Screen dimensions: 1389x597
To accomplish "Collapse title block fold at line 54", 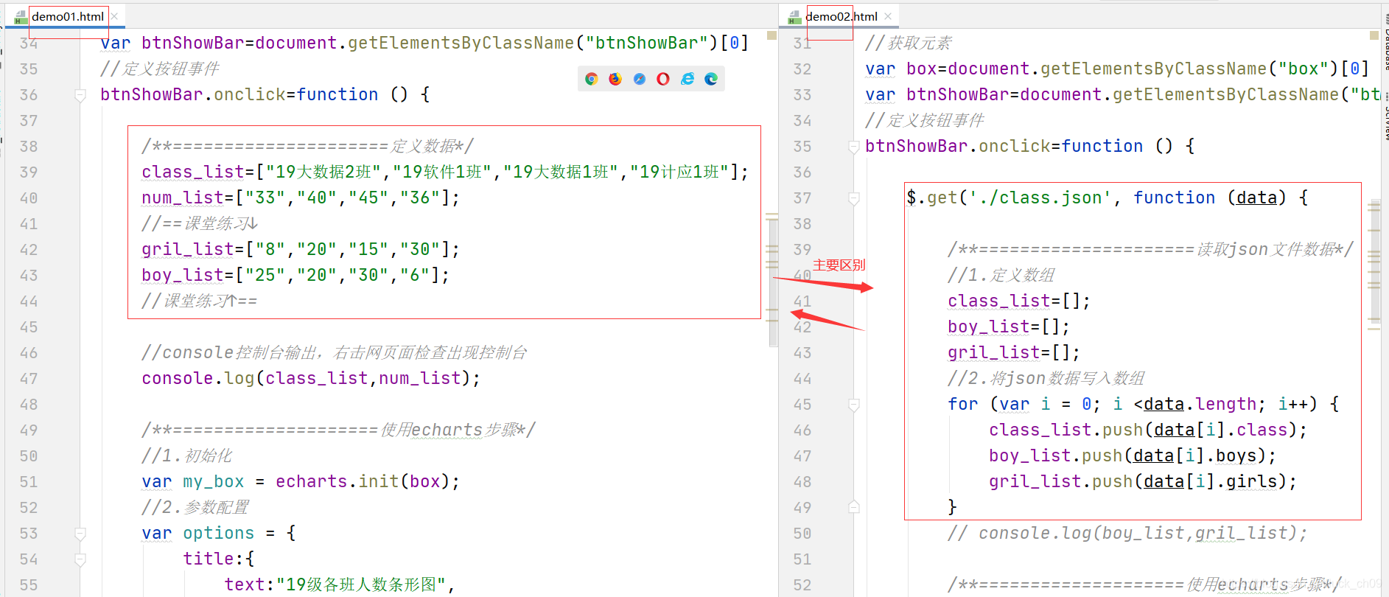I will pos(80,559).
